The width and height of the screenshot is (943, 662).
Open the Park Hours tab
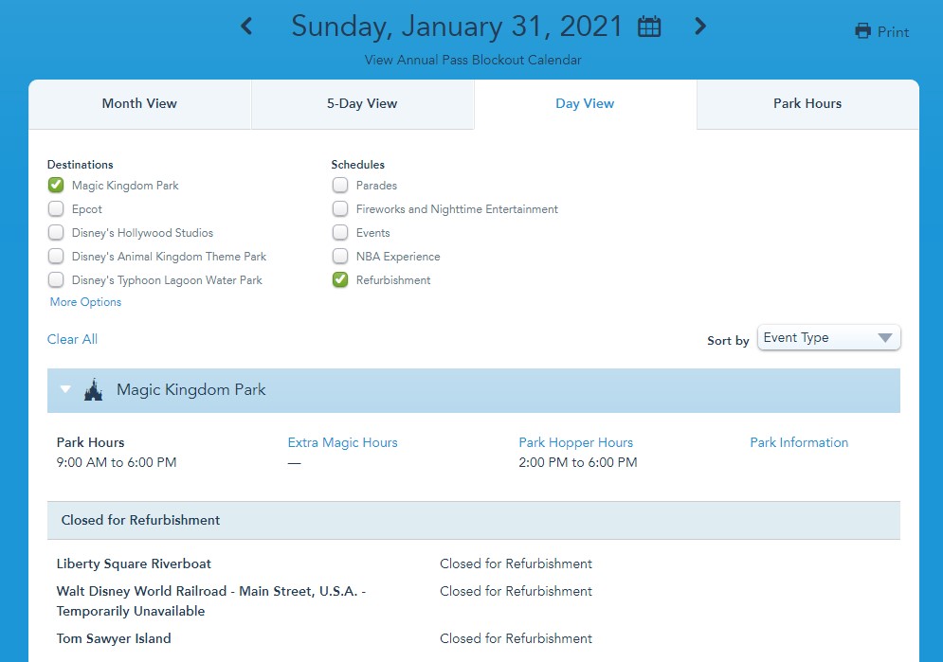807,104
